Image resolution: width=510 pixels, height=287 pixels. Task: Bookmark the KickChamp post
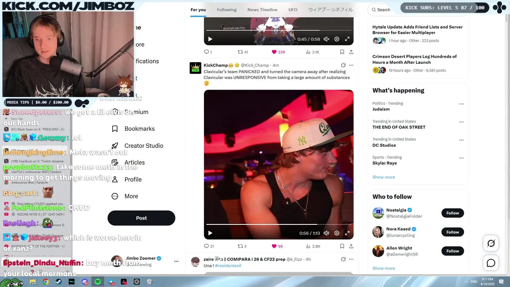point(342,246)
